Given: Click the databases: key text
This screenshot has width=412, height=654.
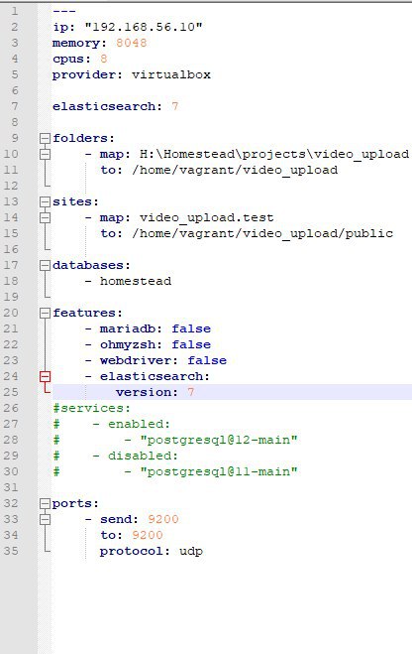Looking at the screenshot, I should pos(91,265).
